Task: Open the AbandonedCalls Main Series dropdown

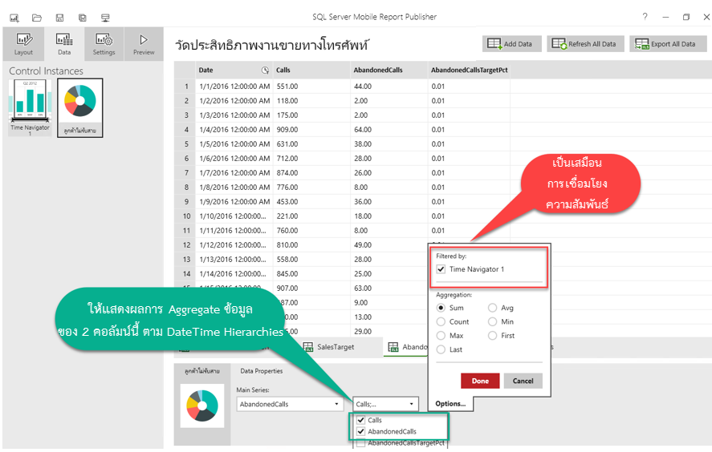Action: (x=289, y=404)
